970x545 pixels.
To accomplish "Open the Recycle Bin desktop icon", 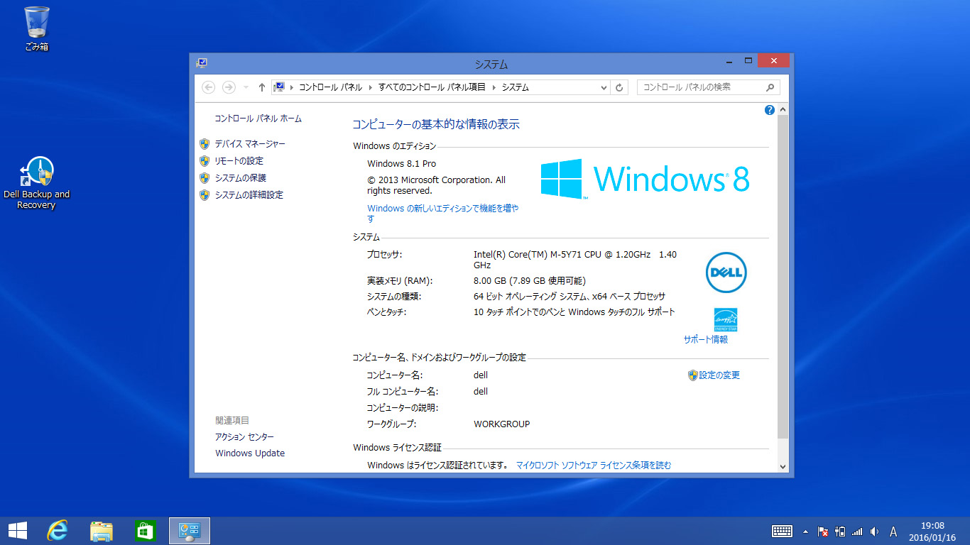I will [36, 29].
